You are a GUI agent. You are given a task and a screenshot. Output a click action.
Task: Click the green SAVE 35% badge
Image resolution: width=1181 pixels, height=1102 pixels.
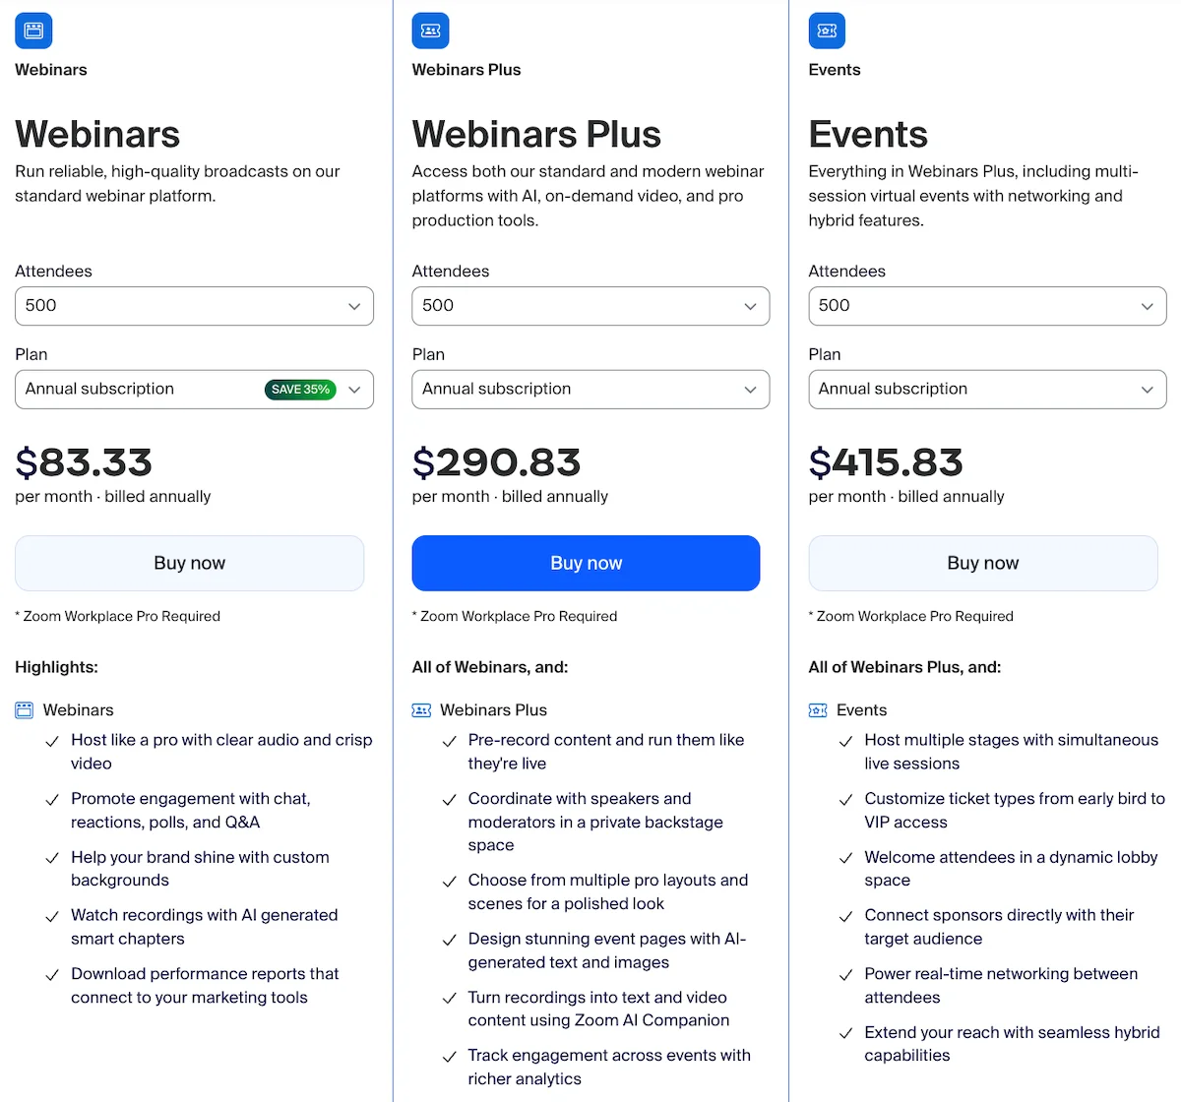tap(299, 390)
